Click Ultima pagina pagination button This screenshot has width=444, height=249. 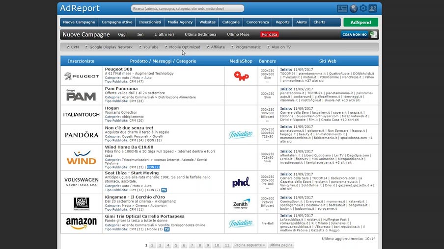coord(280,245)
